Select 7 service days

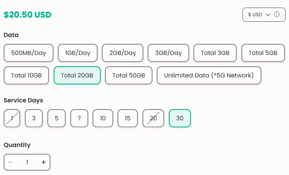pos(79,118)
